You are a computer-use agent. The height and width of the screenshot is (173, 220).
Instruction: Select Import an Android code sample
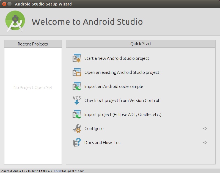[114, 86]
